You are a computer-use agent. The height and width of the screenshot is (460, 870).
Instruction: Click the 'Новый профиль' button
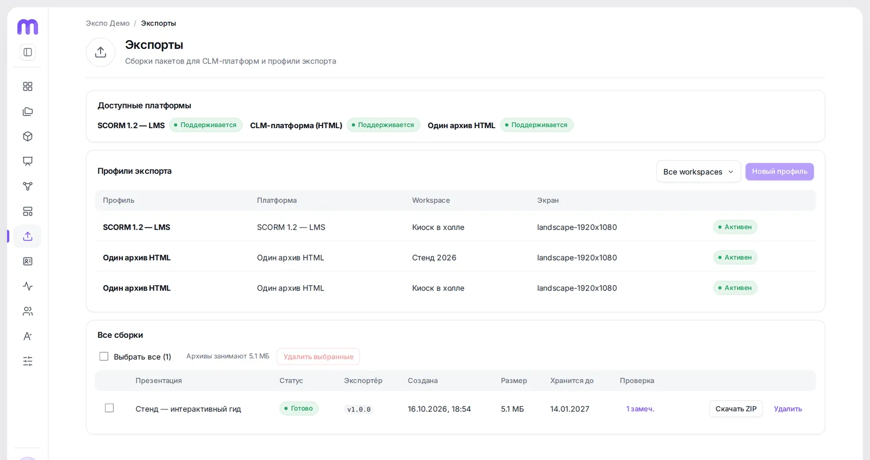click(779, 172)
